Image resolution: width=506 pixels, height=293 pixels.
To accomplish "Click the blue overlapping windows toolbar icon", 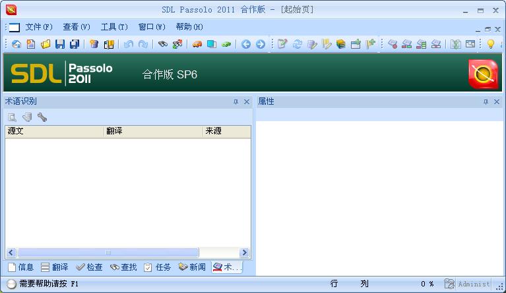I will pos(212,44).
